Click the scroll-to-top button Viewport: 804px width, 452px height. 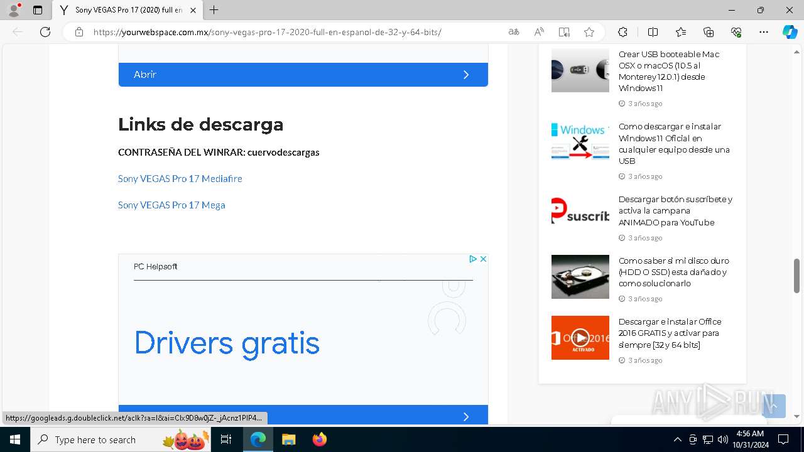coord(774,406)
